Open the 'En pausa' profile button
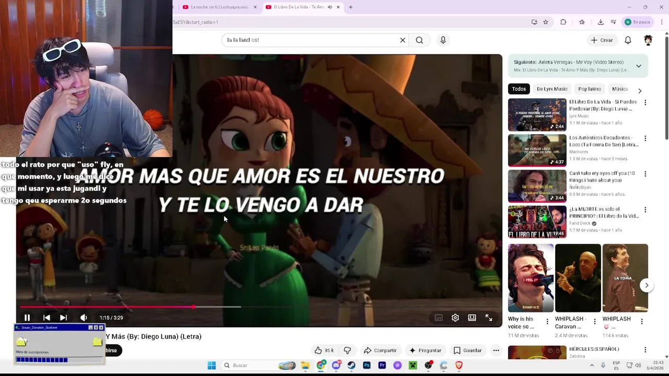669x376 pixels. click(638, 22)
